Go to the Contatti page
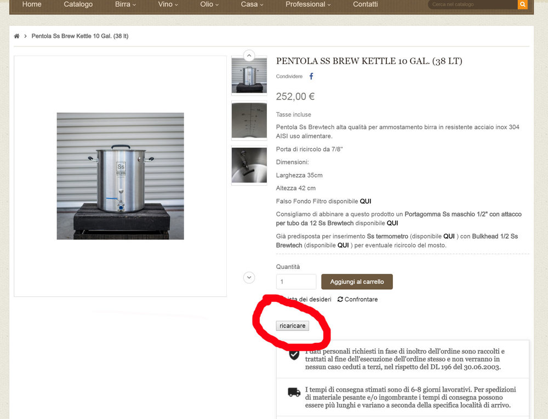Screen dimensions: 548x419 coord(365,4)
